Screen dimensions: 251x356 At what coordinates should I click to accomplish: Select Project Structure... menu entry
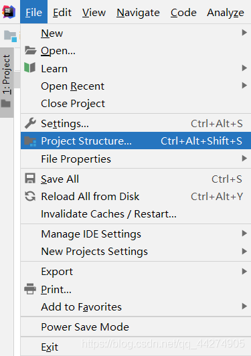[x=136, y=141]
